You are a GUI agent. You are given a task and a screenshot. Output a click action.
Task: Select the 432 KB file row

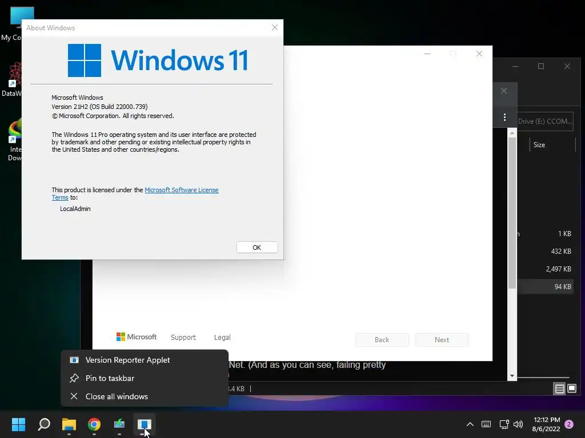[545, 252]
